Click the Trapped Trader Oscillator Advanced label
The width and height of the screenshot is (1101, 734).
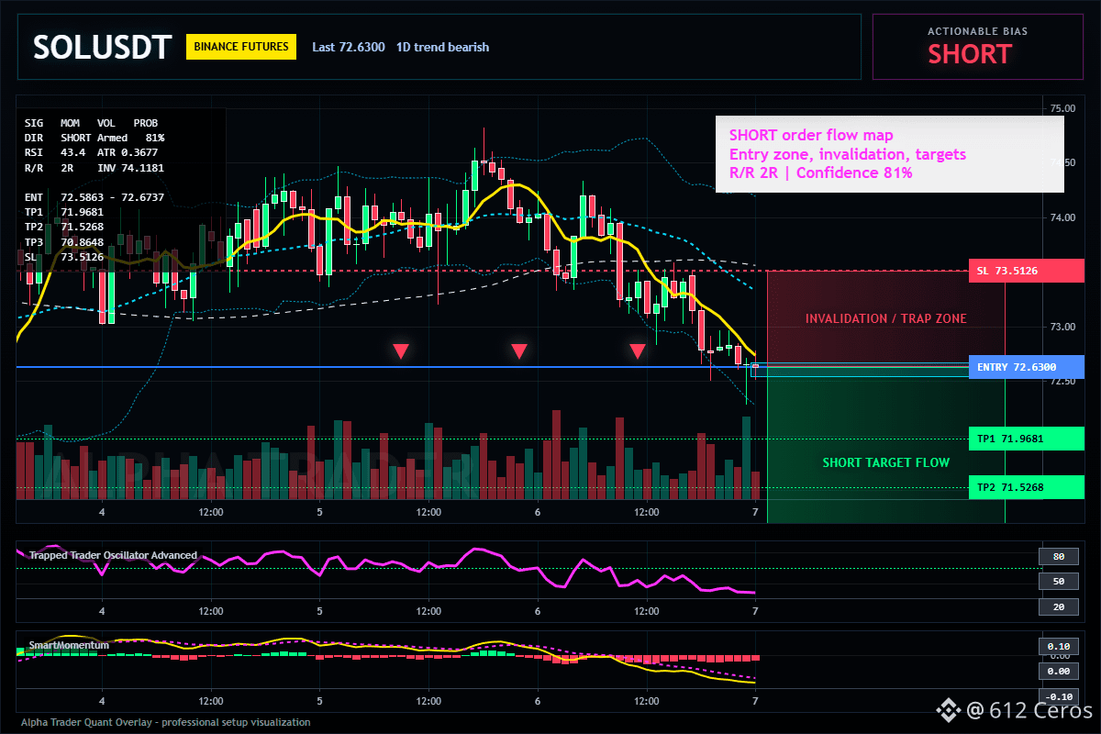pyautogui.click(x=113, y=555)
